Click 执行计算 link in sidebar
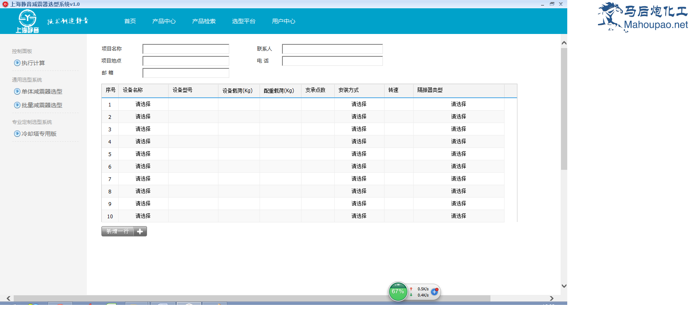 (x=33, y=63)
